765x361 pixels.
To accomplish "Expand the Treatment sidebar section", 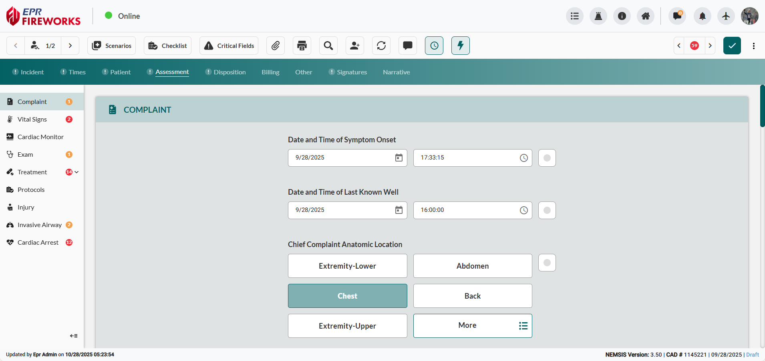I will (76, 172).
